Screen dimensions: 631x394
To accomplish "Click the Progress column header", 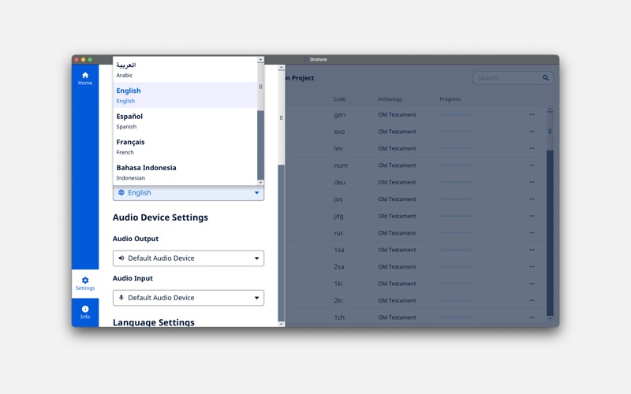I will (x=450, y=99).
